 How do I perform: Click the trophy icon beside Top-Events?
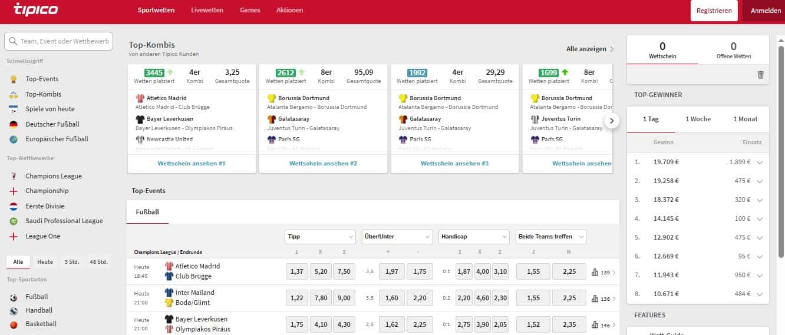(14, 79)
